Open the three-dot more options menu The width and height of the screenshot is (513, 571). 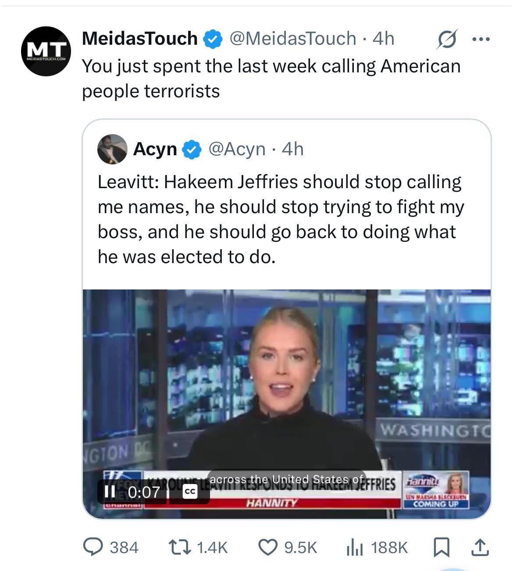coord(481,39)
